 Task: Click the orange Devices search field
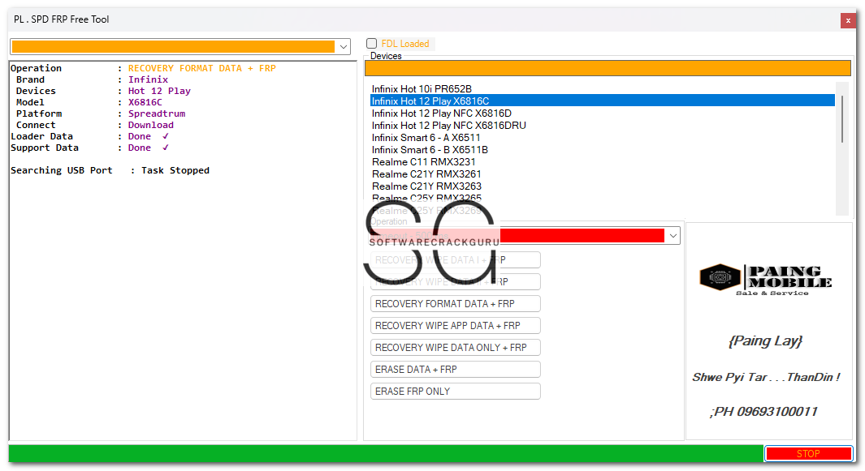[608, 68]
